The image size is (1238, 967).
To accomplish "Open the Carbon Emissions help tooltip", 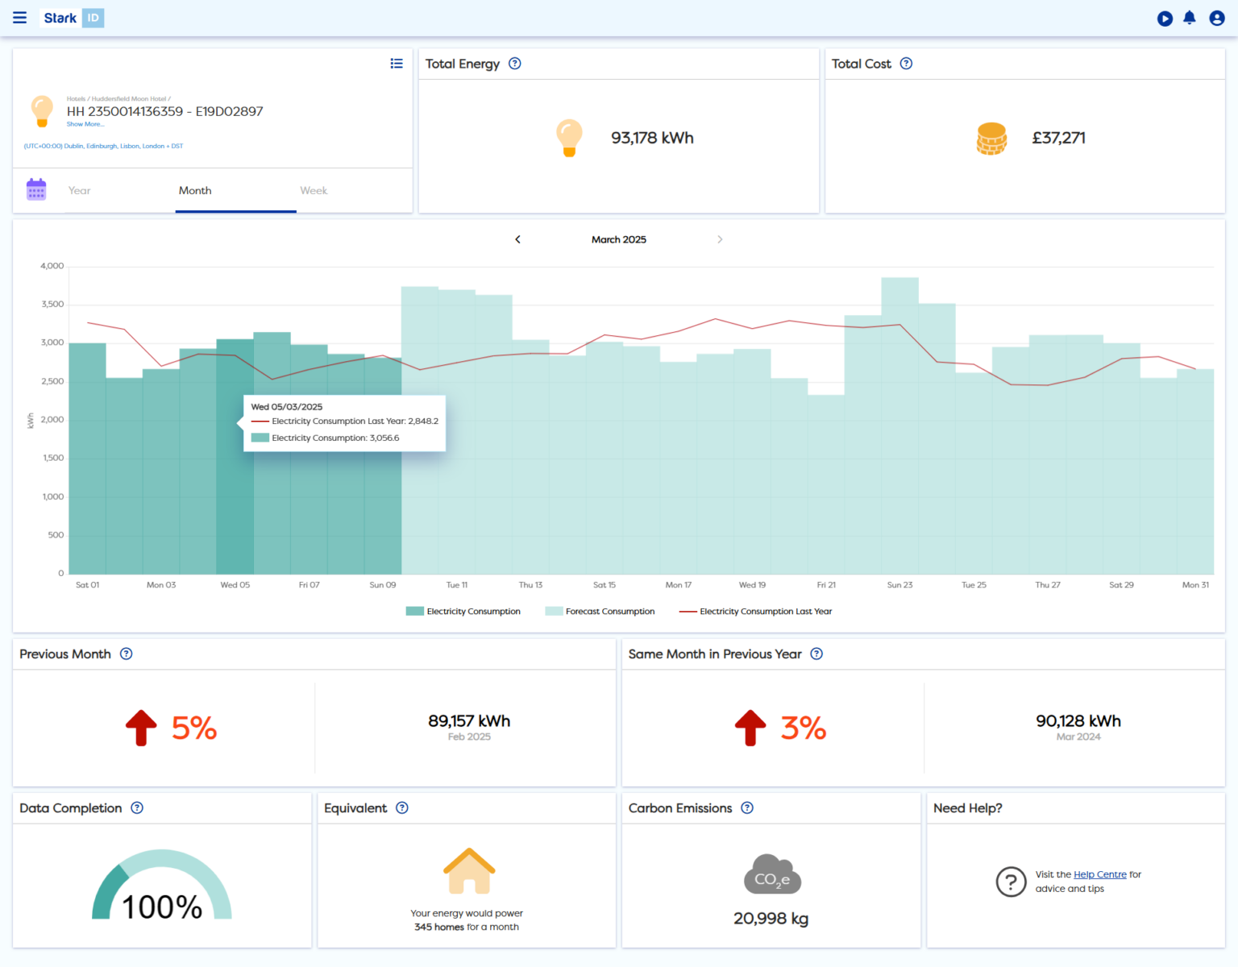I will 747,807.
